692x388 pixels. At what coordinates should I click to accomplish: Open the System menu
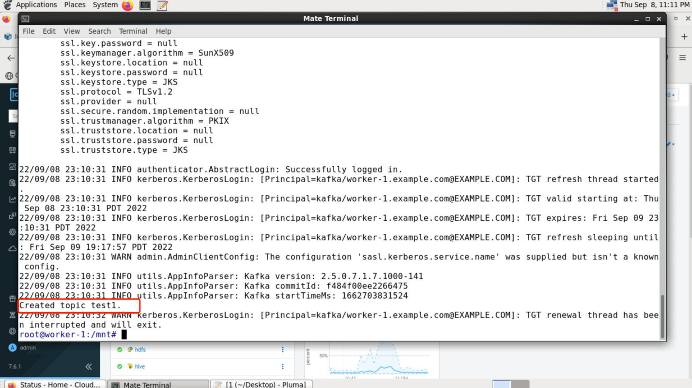click(105, 5)
